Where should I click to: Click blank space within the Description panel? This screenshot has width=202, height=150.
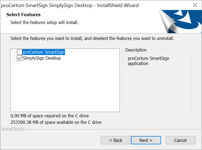tap(157, 89)
